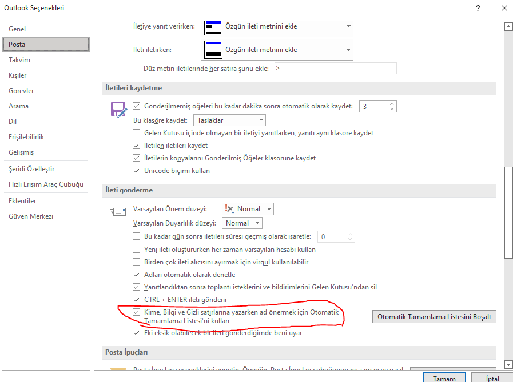Click the help question mark icon
Screen dimensions: 513x382
coord(478,8)
